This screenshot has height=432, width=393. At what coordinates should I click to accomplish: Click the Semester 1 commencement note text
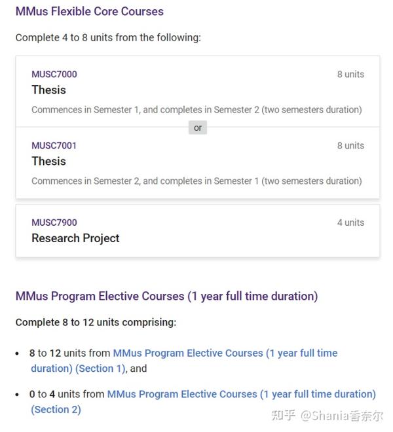[196, 110]
